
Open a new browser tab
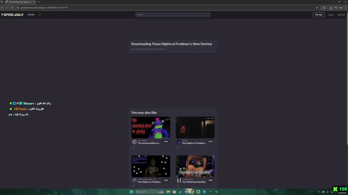[x=39, y=2]
